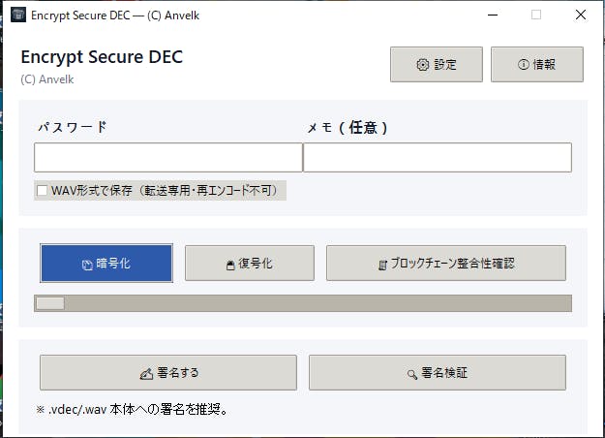The height and width of the screenshot is (438, 605).
Task: Click into the メモ(任意) text field
Action: 438,157
